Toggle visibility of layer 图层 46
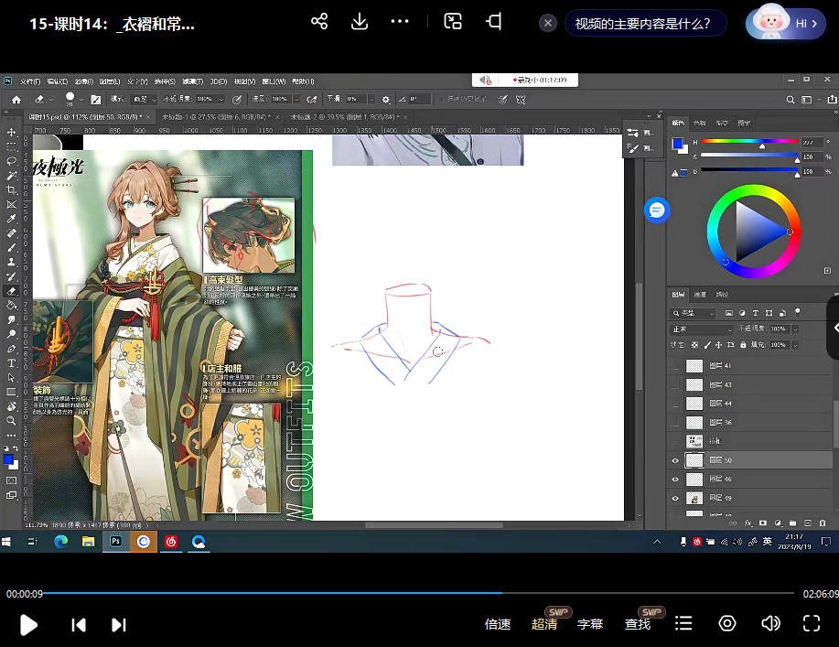 [676, 480]
